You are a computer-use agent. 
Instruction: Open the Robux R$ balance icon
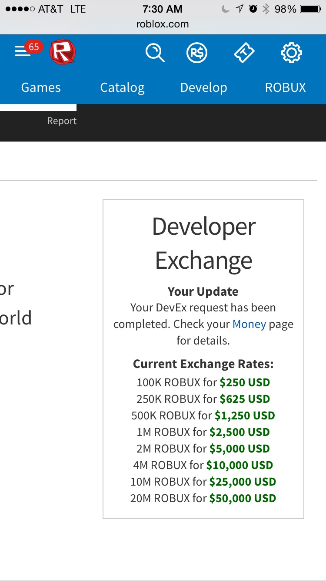point(197,53)
